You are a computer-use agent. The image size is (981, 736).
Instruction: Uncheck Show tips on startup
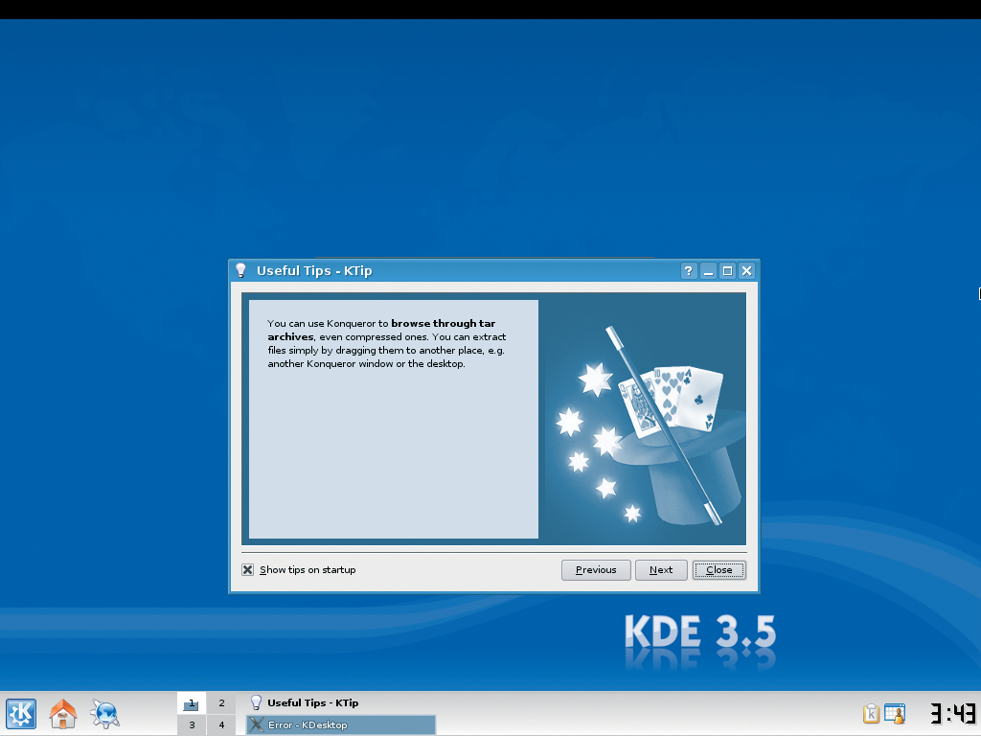pos(248,569)
